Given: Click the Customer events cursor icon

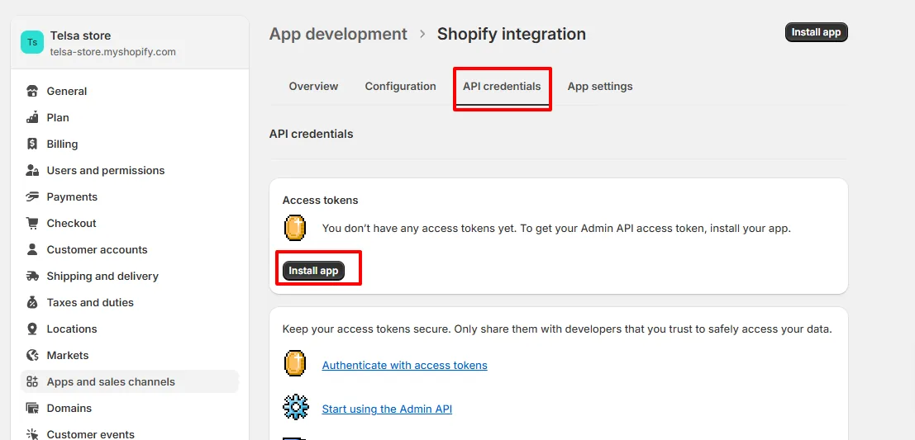Looking at the screenshot, I should coord(32,435).
